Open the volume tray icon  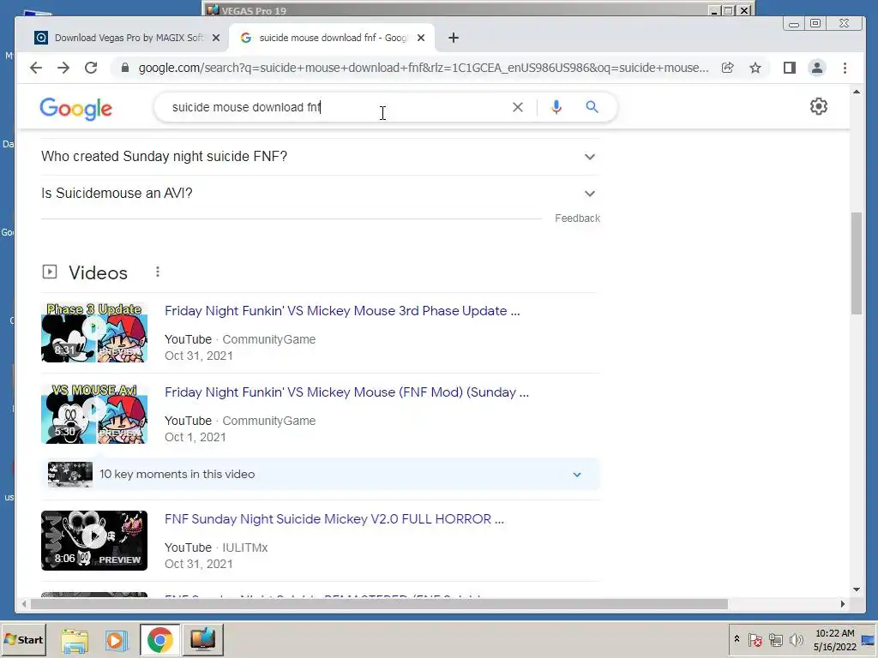pos(796,639)
